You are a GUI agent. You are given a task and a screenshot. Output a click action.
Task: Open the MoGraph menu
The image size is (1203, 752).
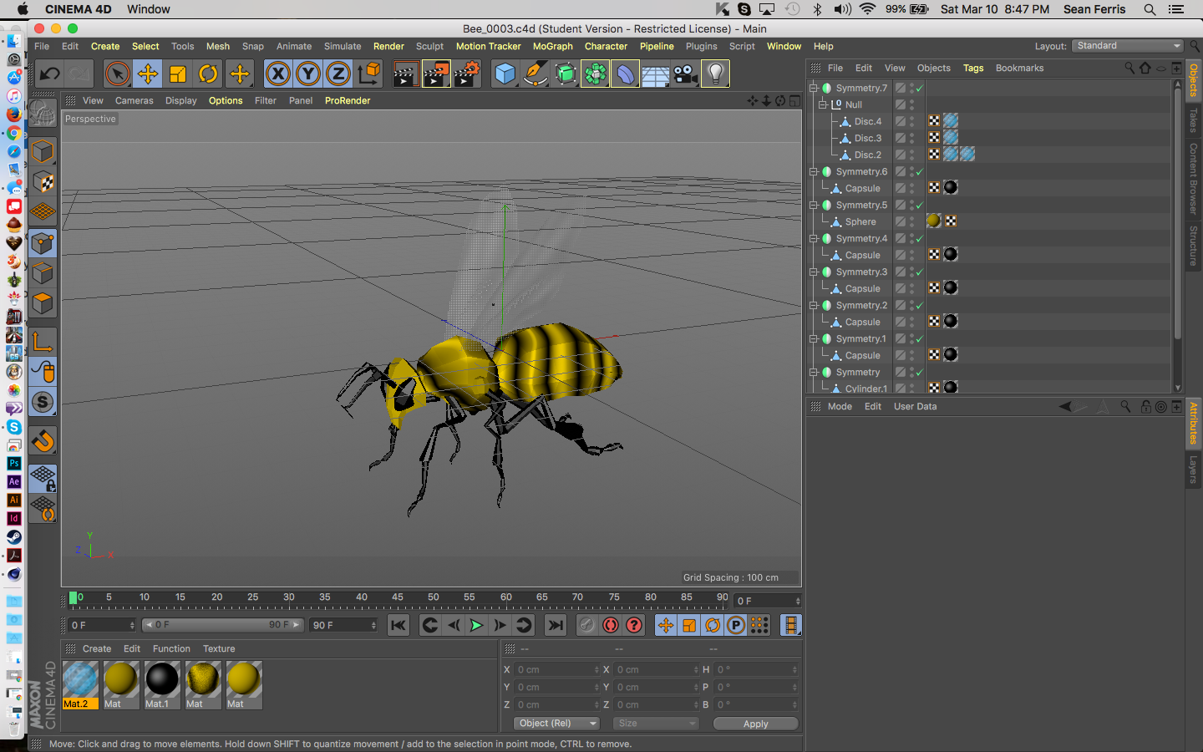click(552, 47)
